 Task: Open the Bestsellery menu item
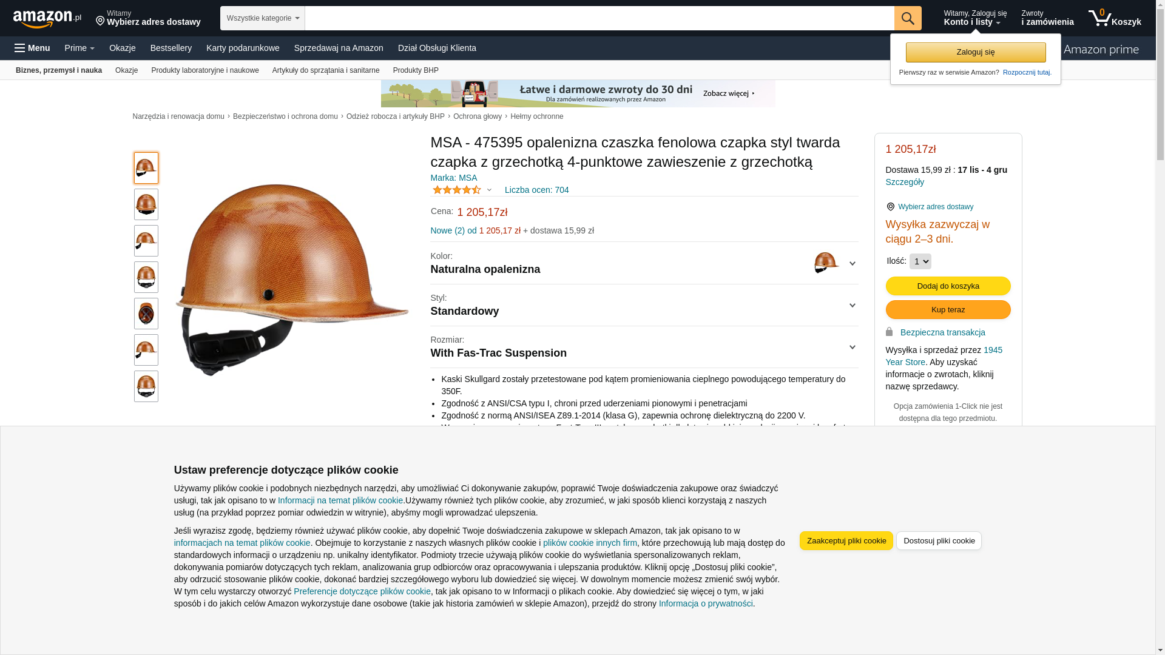point(171,48)
